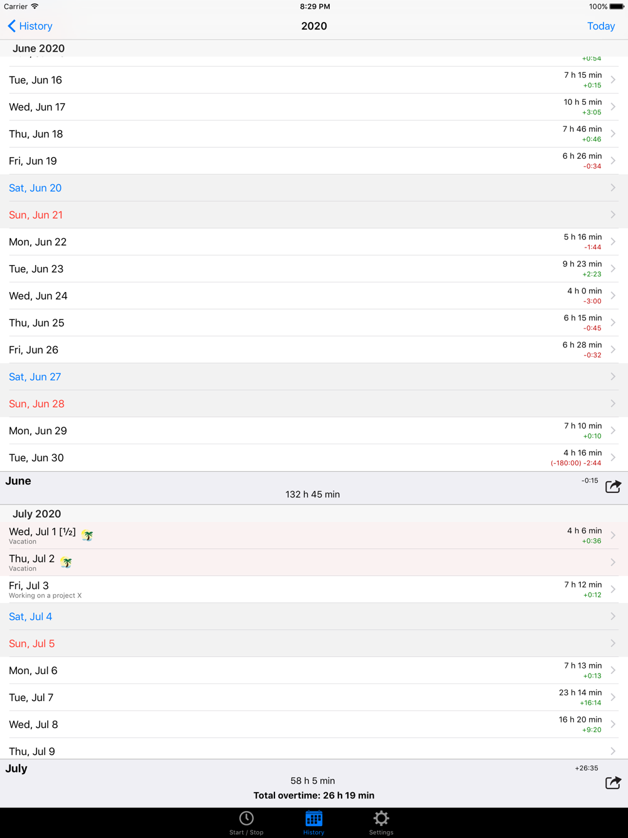Open chevron for Tue, Jun 23
This screenshot has width=628, height=838.
[613, 269]
